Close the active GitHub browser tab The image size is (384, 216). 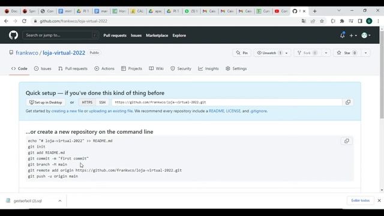pos(304,11)
